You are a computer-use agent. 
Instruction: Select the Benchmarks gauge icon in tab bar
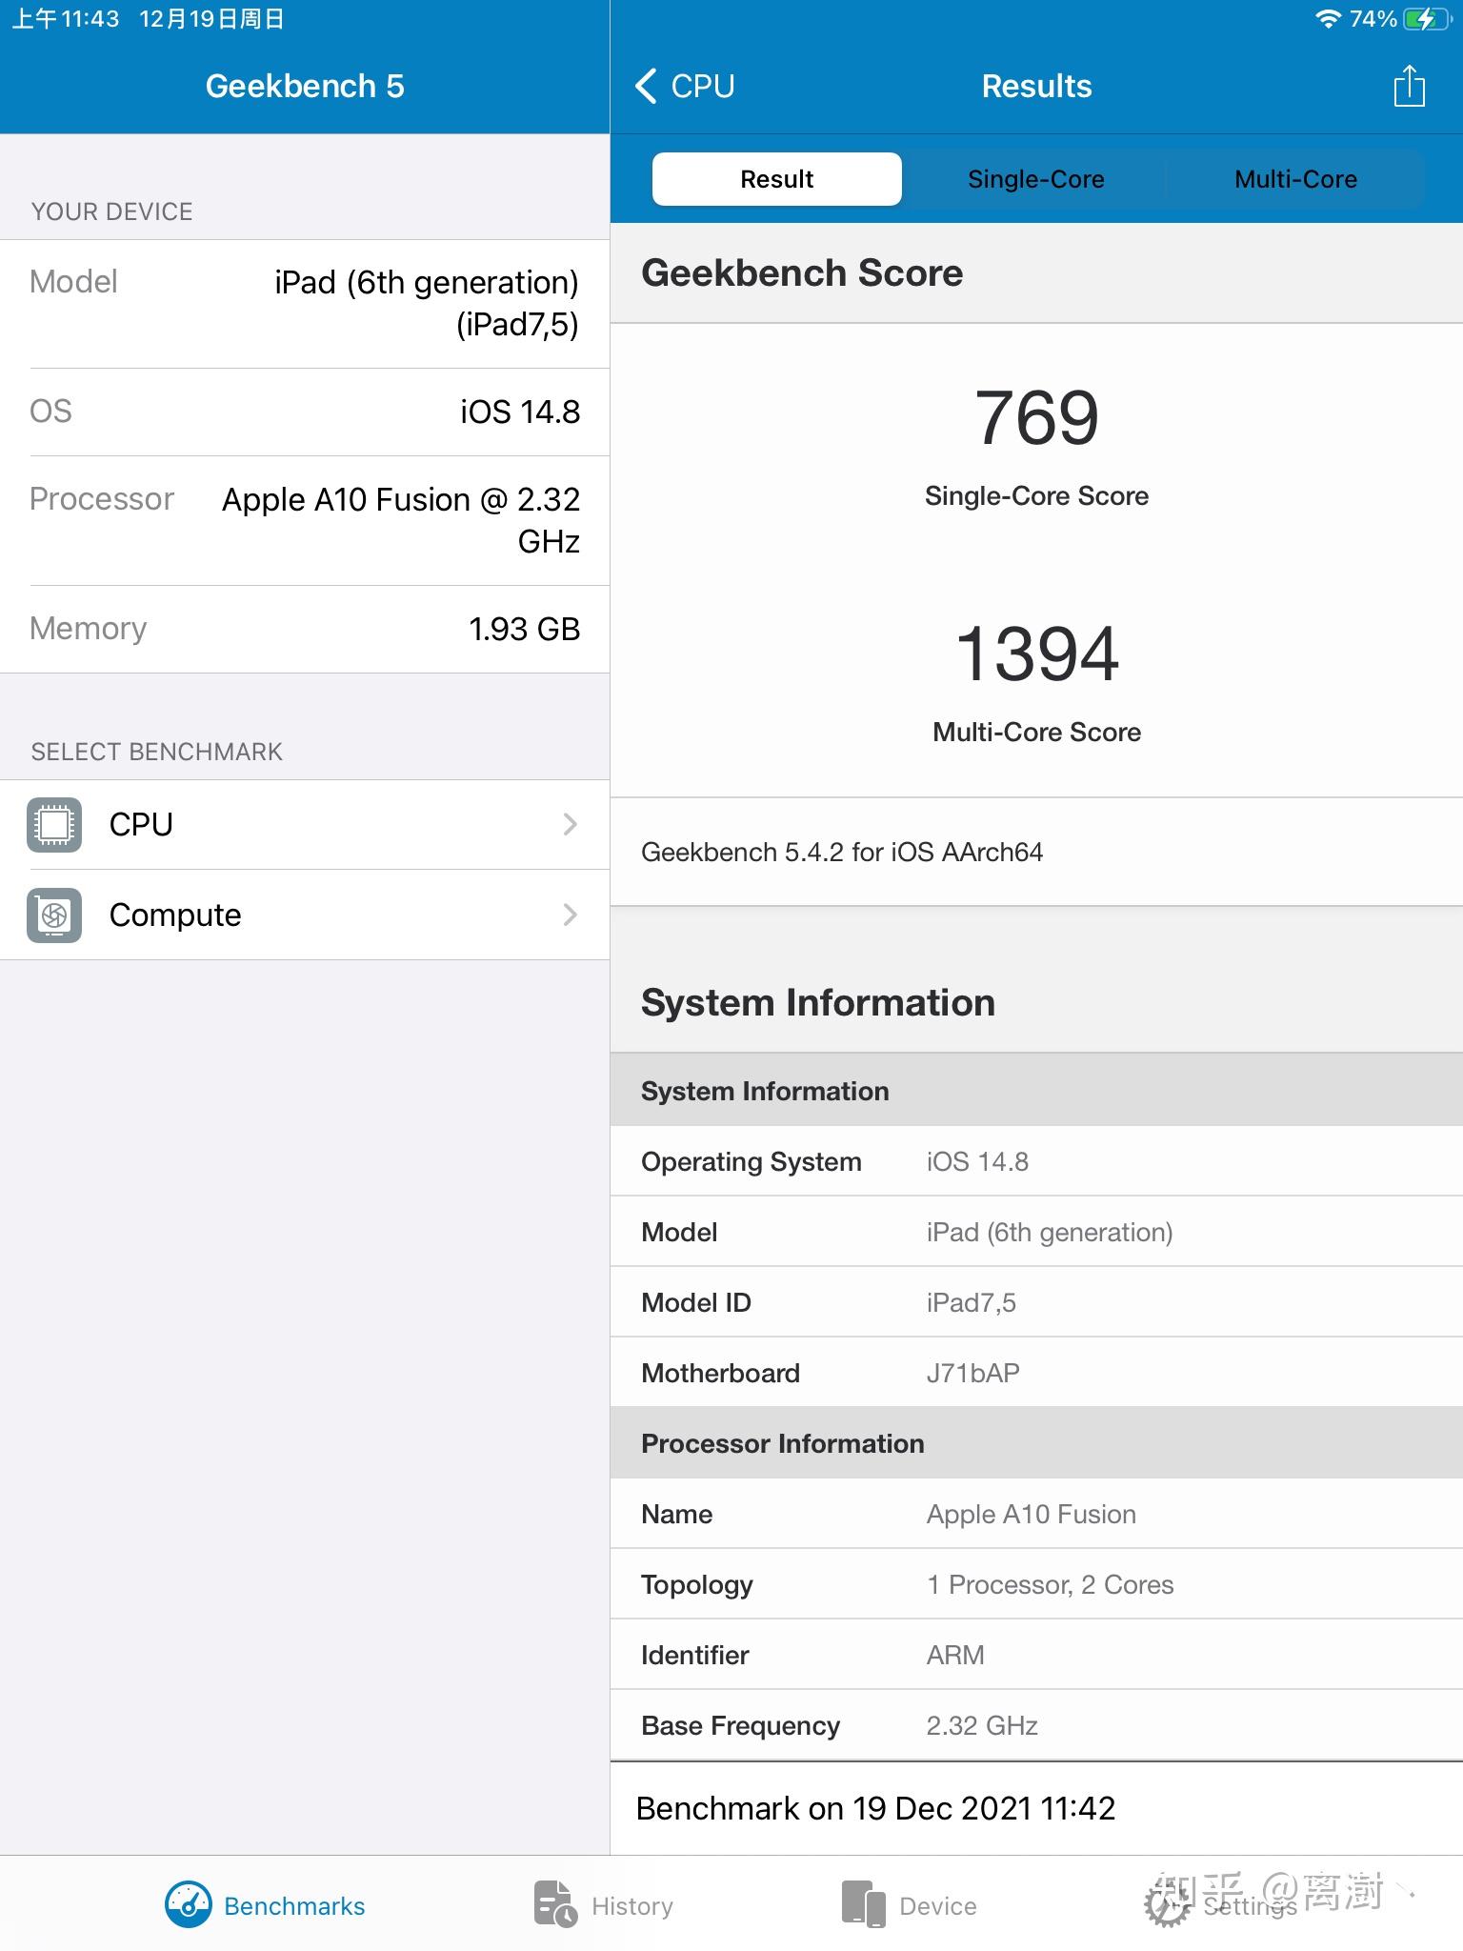point(189,1905)
